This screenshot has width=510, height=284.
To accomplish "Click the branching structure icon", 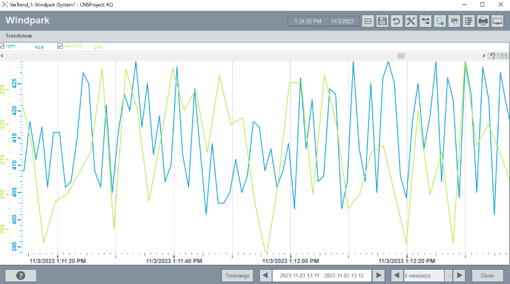I will [425, 21].
